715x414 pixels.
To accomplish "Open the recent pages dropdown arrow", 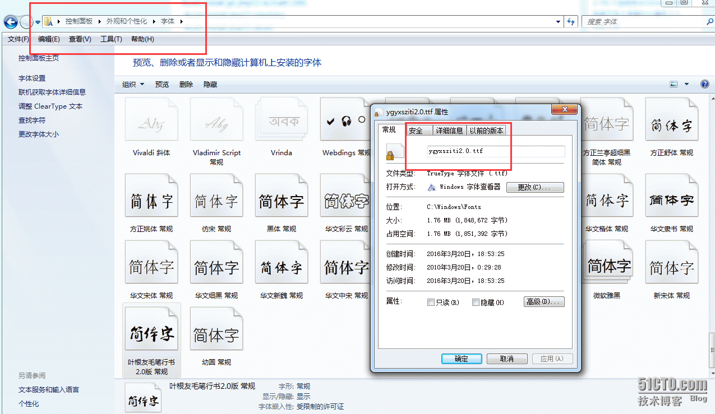I will click(x=38, y=22).
